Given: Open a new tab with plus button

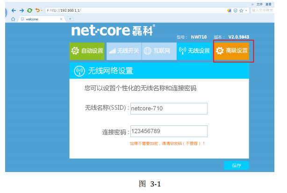Looking at the screenshot, I should 70,19.
